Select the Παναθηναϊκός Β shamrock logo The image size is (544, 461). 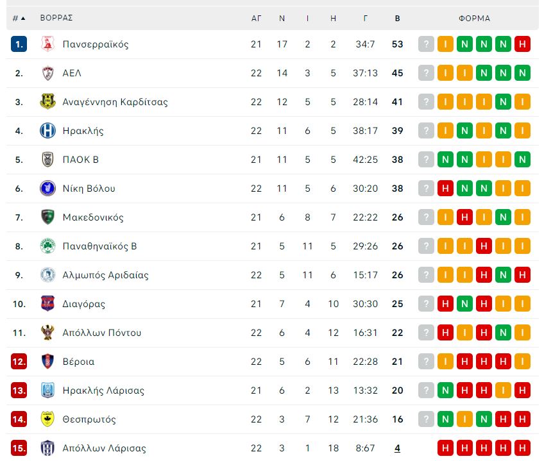[x=47, y=246]
